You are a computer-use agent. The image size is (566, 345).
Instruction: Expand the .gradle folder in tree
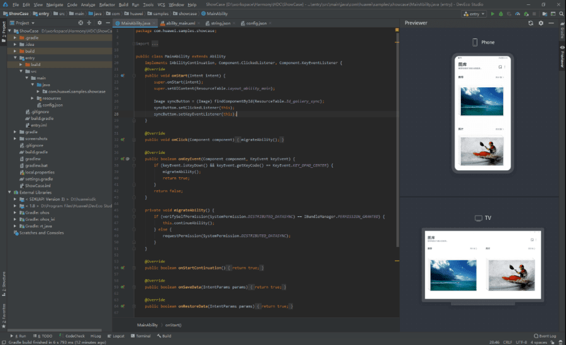15,37
